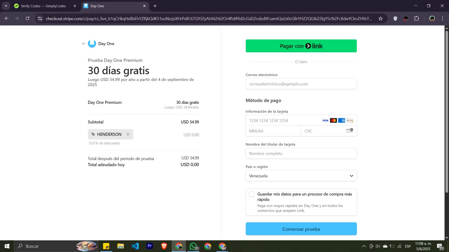The width and height of the screenshot is (449, 252).
Task: Click the volume speaker tray icon
Action: click(x=378, y=246)
